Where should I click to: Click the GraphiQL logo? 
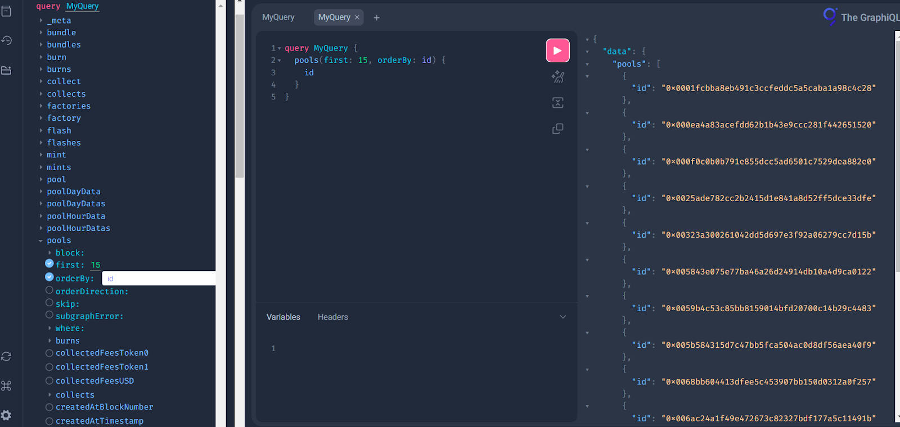tap(830, 16)
